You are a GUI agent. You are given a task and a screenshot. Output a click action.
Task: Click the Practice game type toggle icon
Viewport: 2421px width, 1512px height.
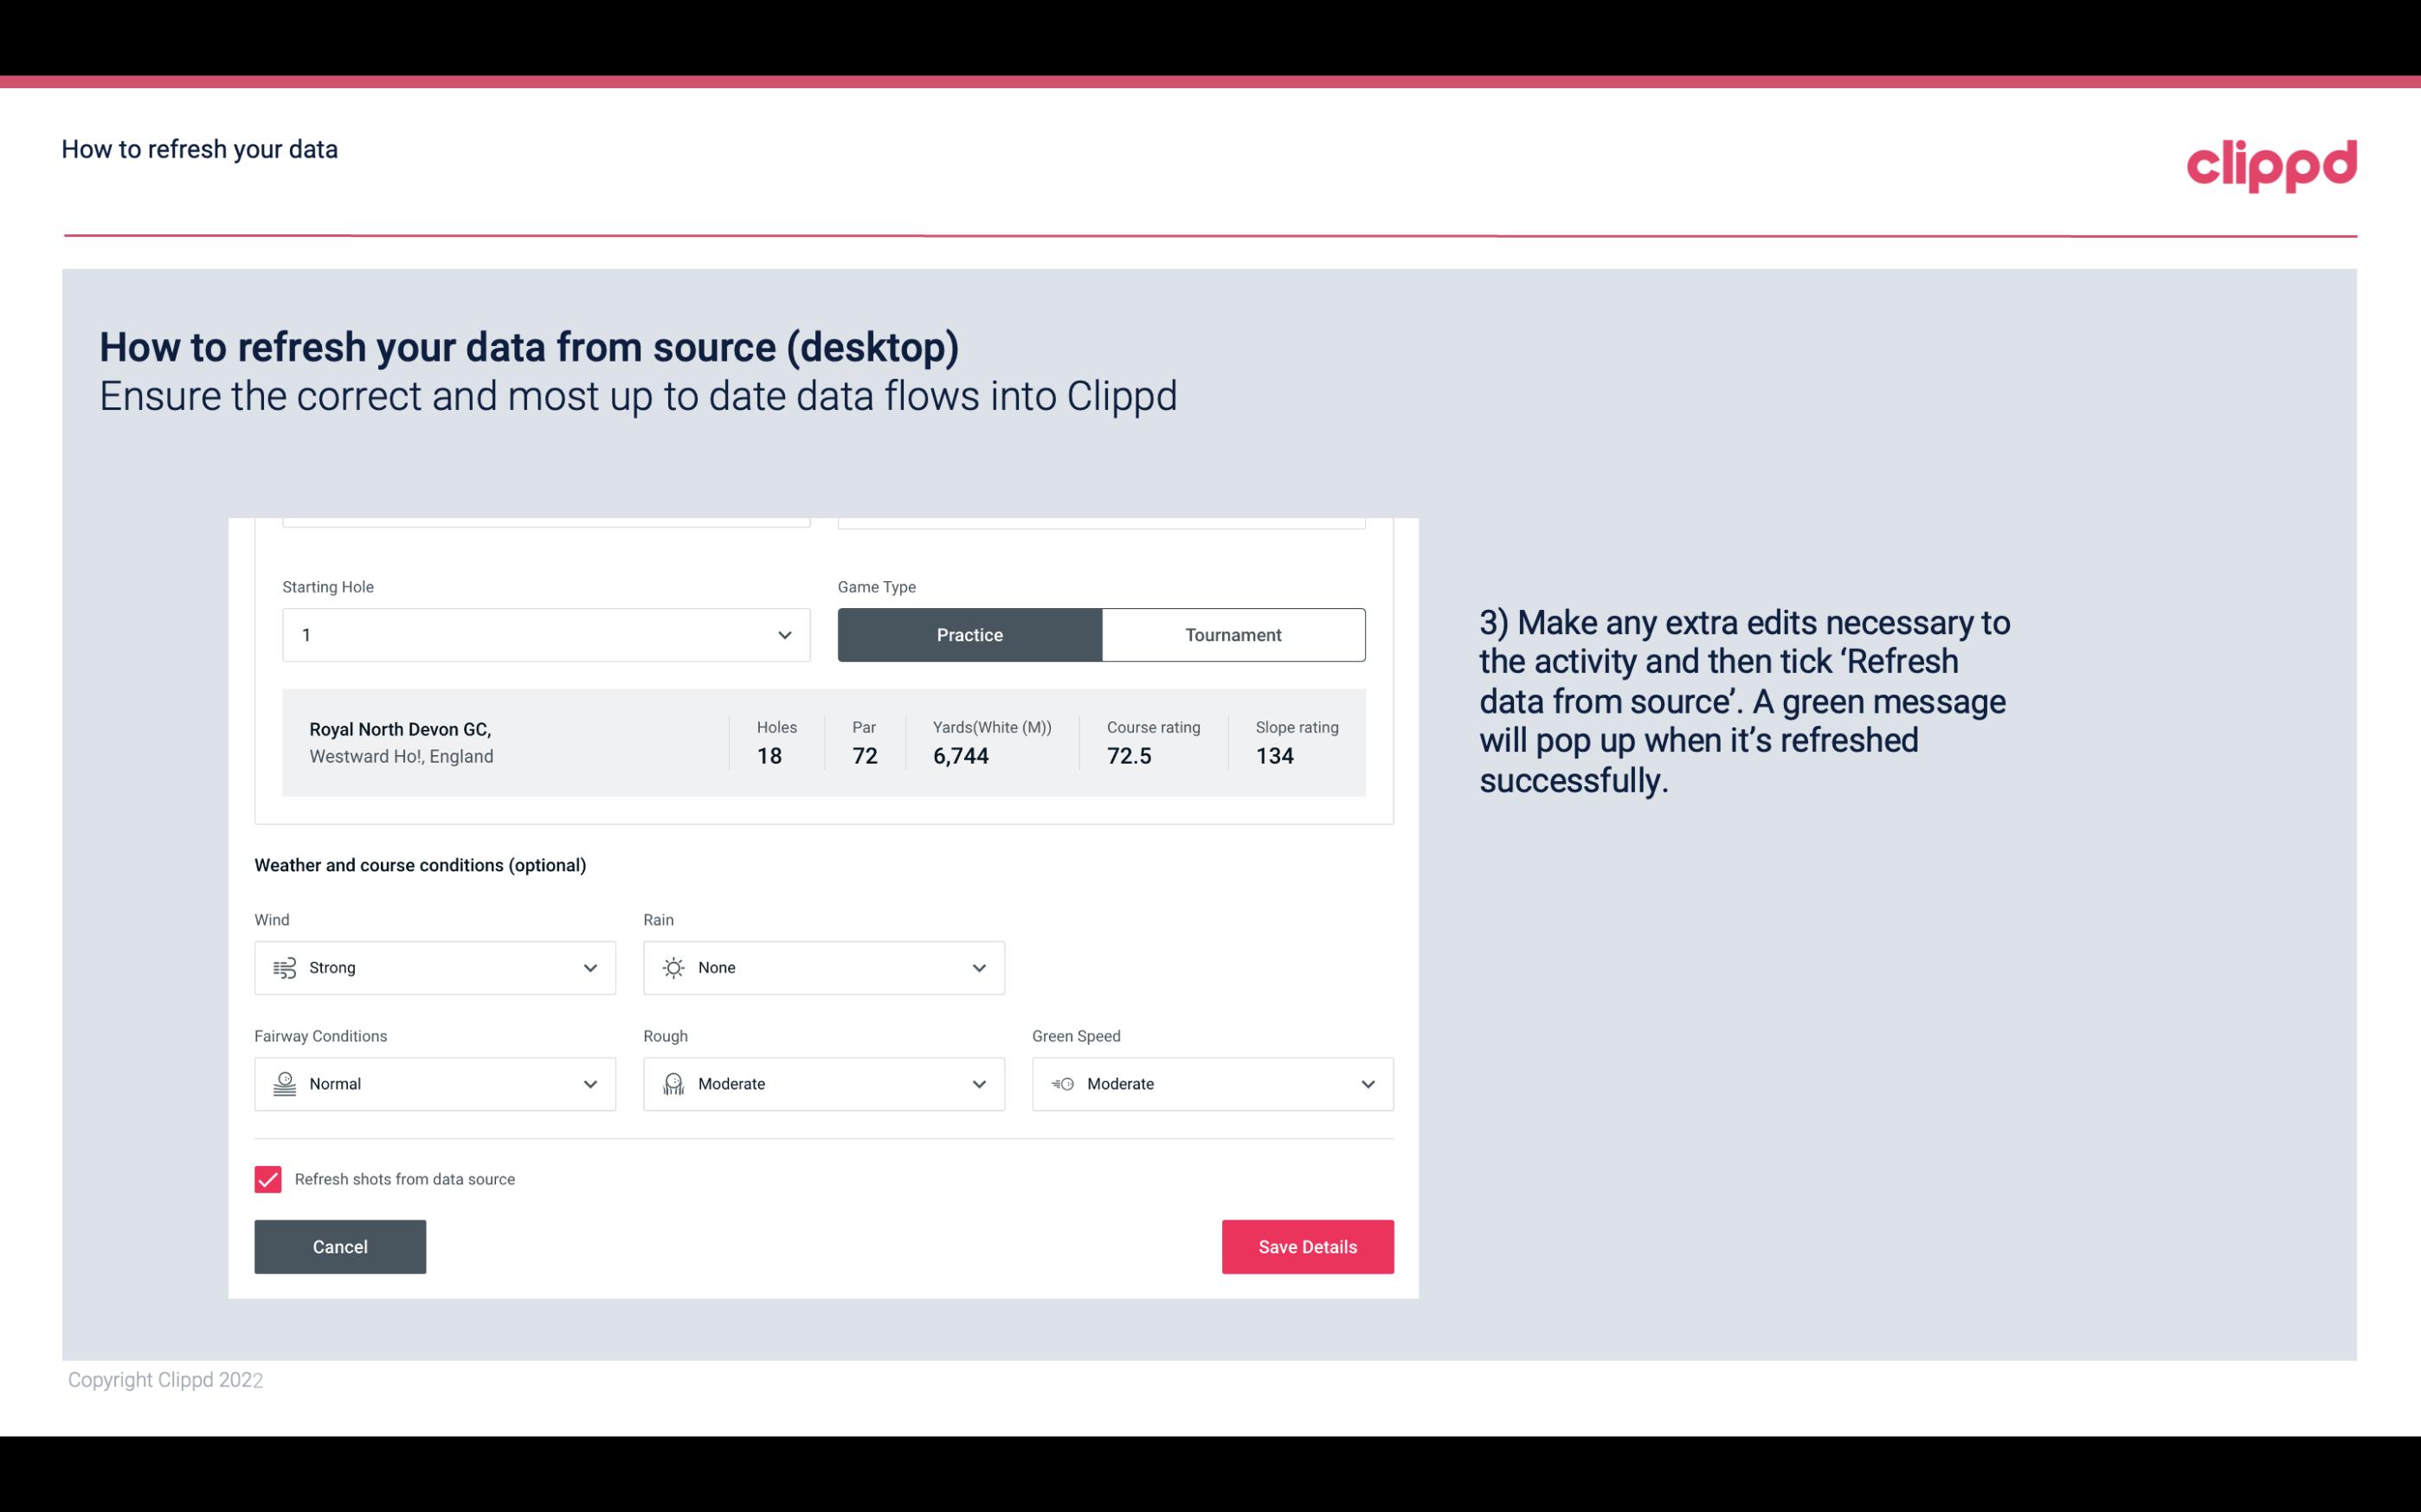(969, 634)
